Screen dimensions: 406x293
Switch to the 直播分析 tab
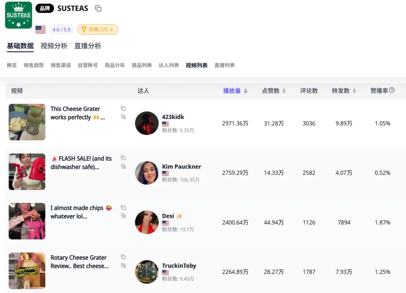tap(88, 46)
